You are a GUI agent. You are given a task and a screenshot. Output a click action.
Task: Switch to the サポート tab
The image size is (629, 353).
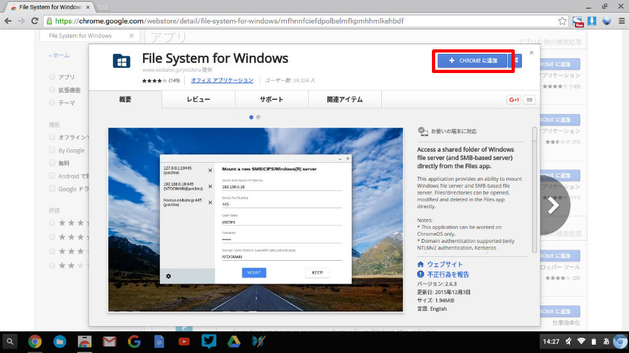click(271, 99)
